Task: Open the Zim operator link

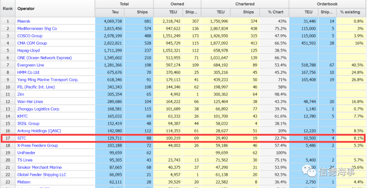Action: pos(21,94)
